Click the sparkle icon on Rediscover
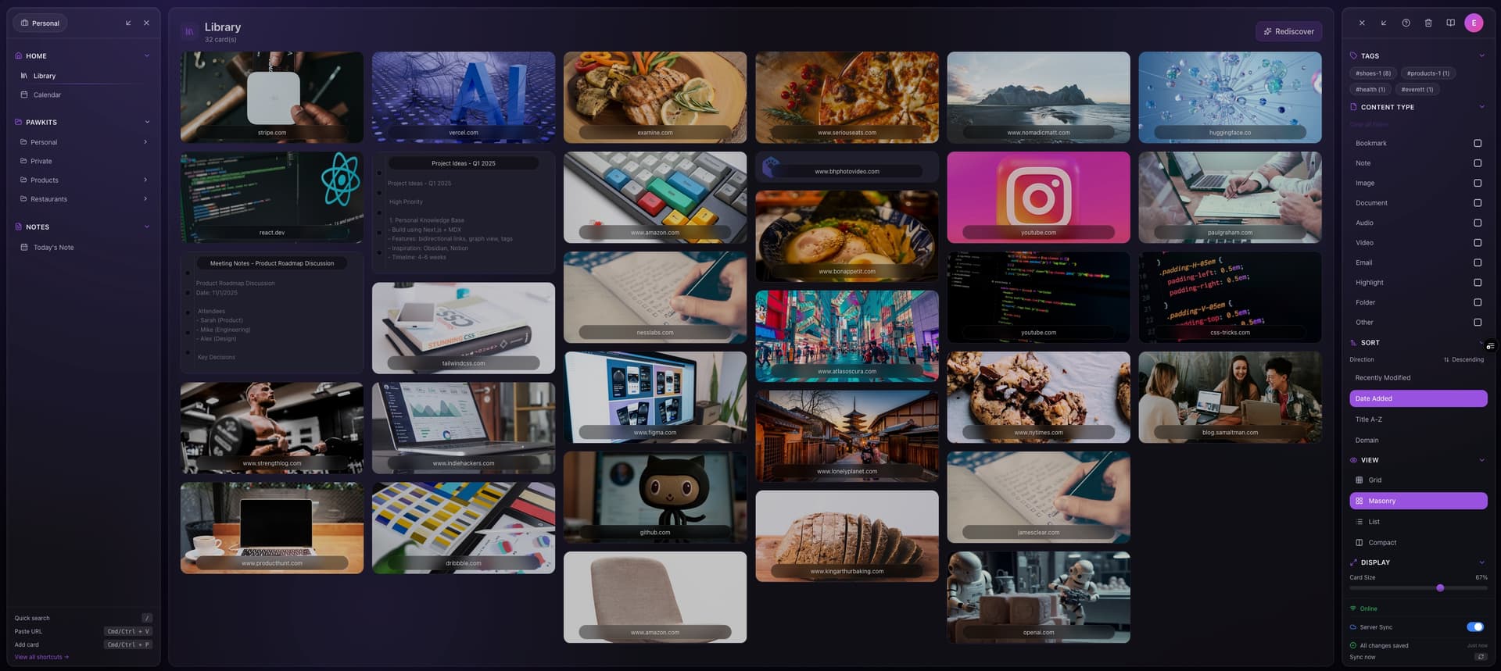Image resolution: width=1501 pixels, height=671 pixels. pos(1267,32)
